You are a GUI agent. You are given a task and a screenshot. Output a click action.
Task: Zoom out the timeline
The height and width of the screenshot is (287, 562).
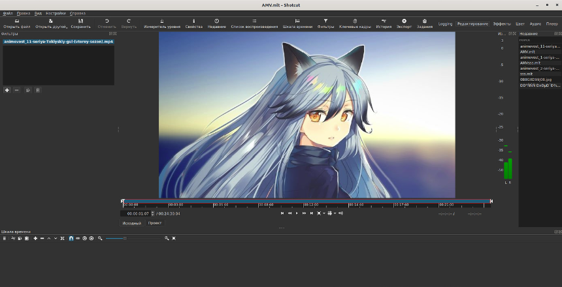100,238
